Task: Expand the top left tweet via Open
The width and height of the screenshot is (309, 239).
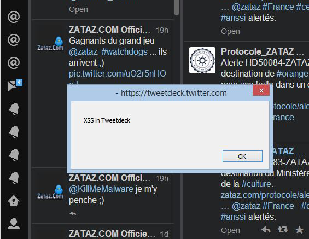Action: 78,10
